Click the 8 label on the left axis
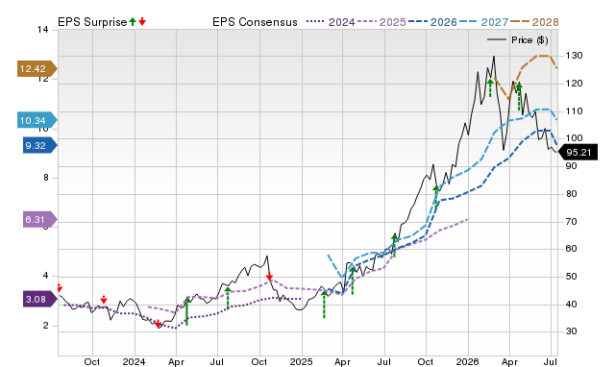The image size is (615, 367). click(46, 178)
